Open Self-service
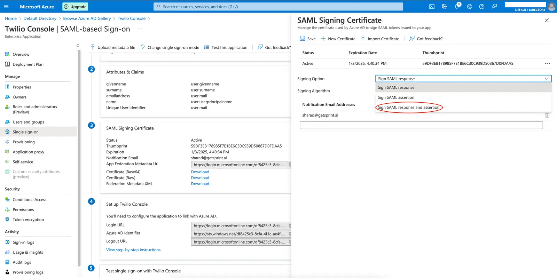Viewport: 557px width, 278px height. [x=23, y=162]
